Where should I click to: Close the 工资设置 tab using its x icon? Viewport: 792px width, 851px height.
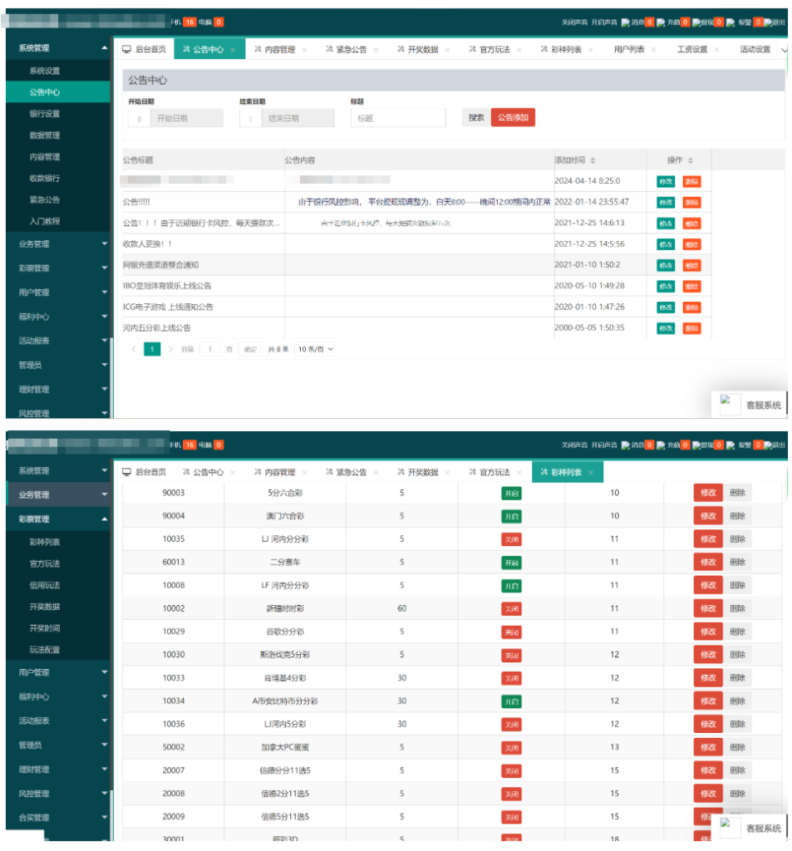point(716,50)
